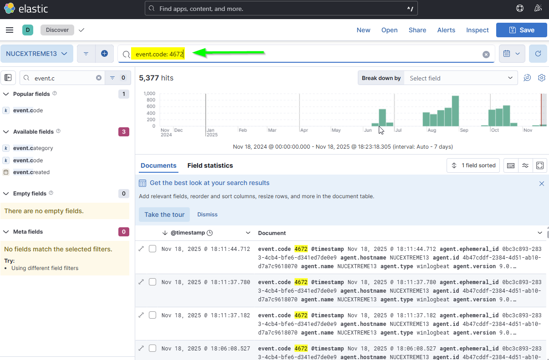
Task: Click the Take the tour button
Action: 164,215
